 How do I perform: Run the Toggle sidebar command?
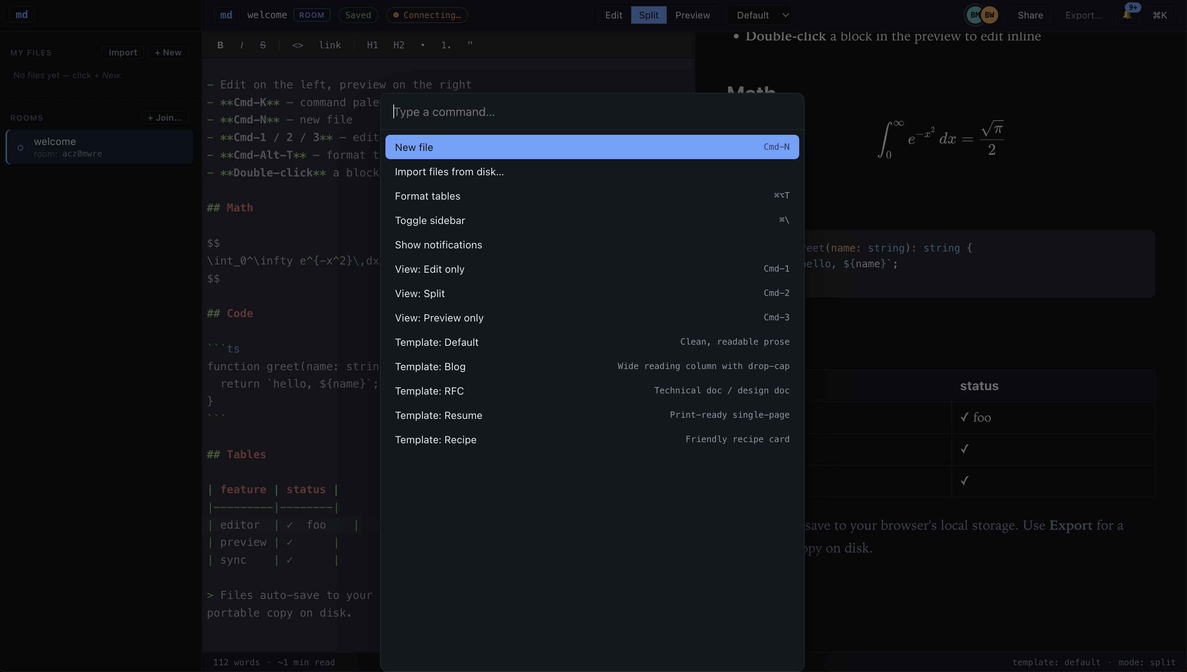(592, 220)
